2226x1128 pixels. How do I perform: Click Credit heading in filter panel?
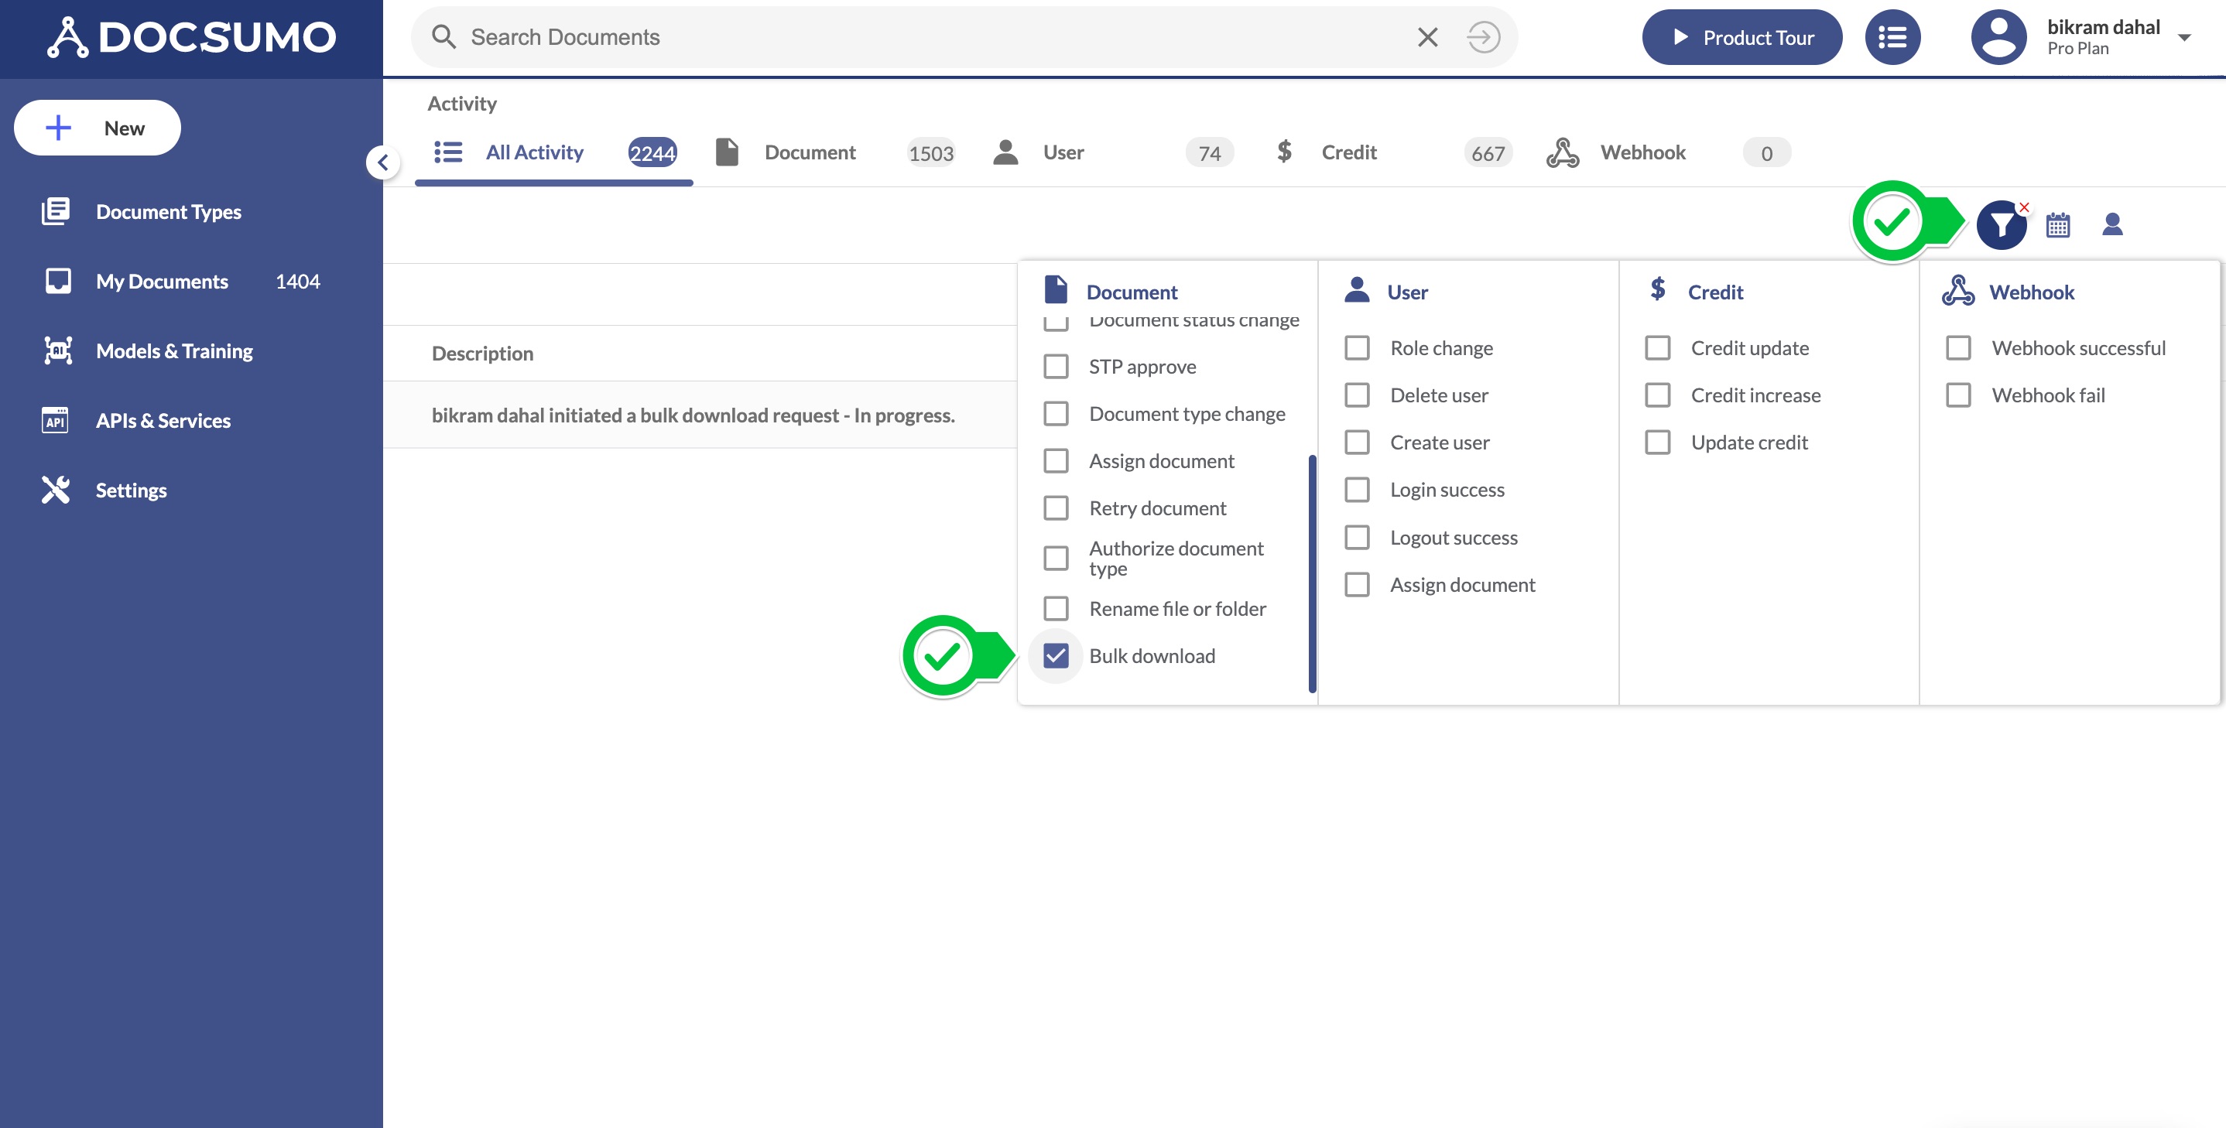click(1715, 292)
